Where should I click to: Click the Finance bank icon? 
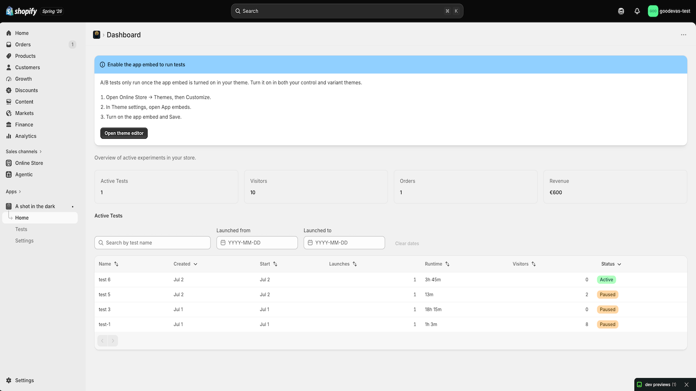tap(9, 125)
